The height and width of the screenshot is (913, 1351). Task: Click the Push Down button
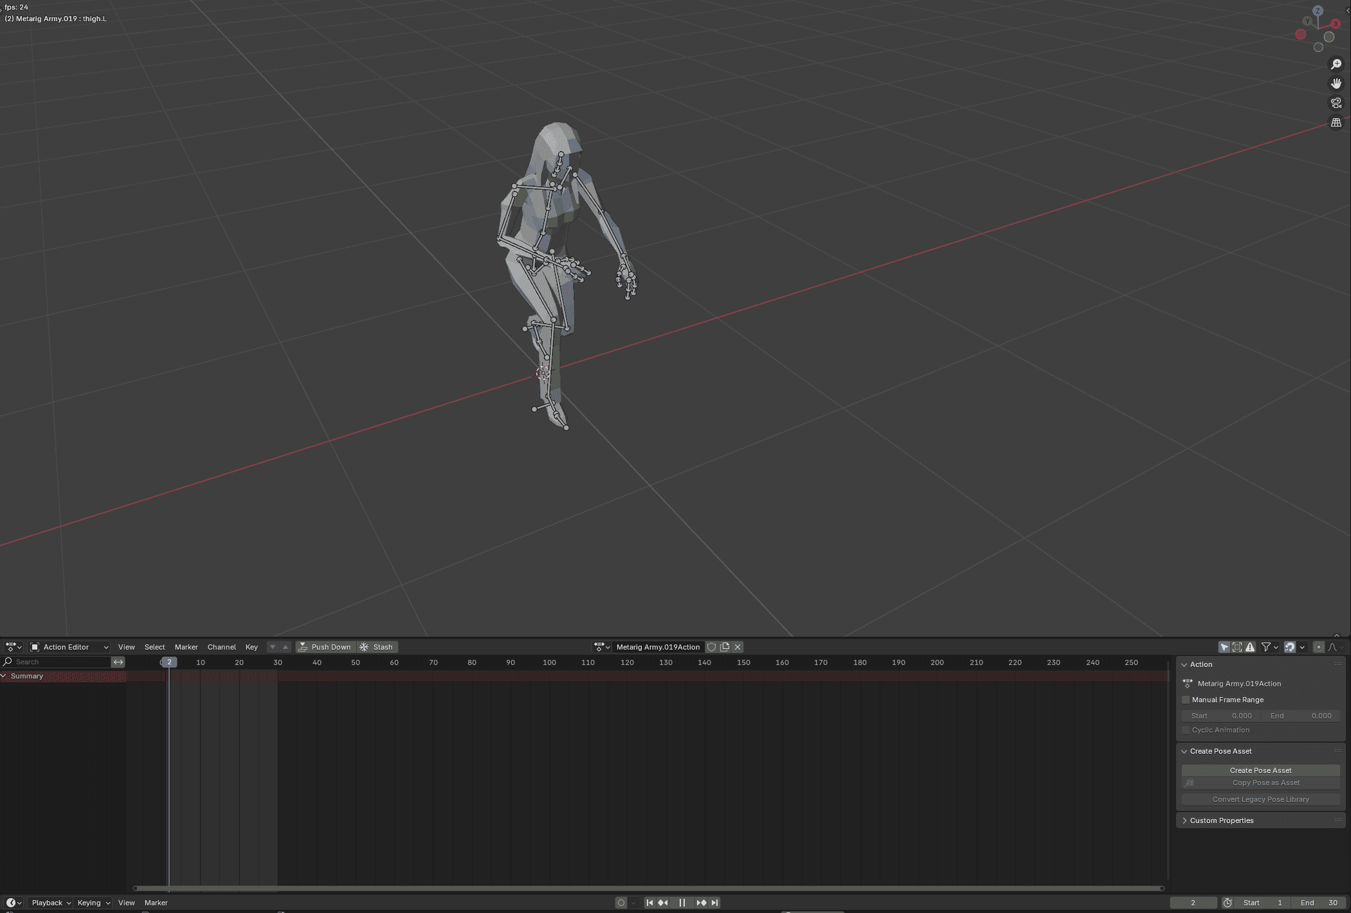point(325,647)
